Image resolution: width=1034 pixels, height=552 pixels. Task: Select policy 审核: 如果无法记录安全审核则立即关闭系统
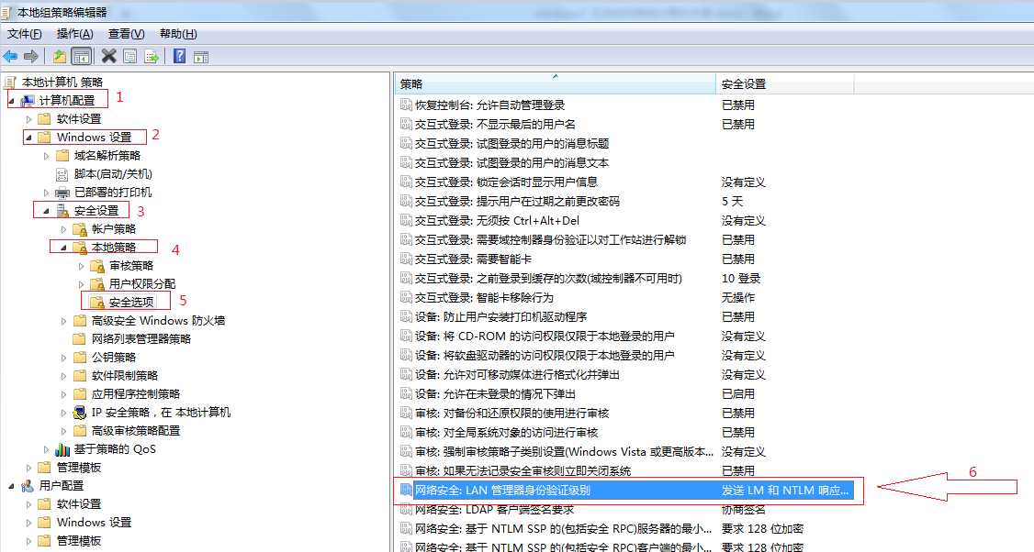pos(523,471)
